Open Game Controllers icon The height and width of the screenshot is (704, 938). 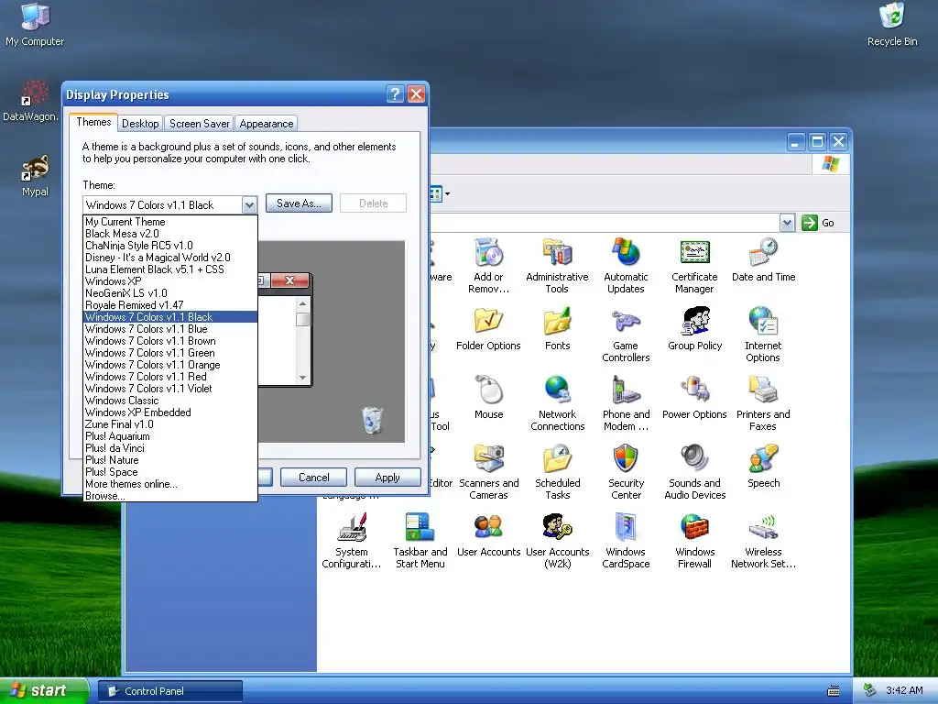626,321
